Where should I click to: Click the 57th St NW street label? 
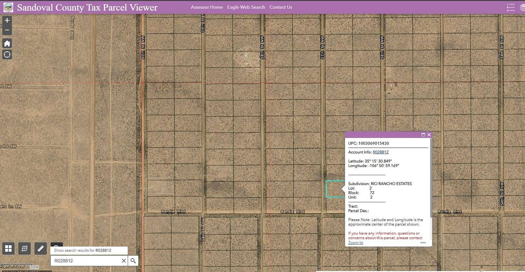coord(322,47)
